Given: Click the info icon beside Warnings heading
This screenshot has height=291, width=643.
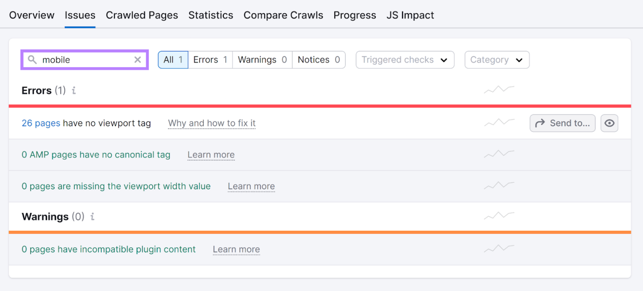Looking at the screenshot, I should click(93, 217).
